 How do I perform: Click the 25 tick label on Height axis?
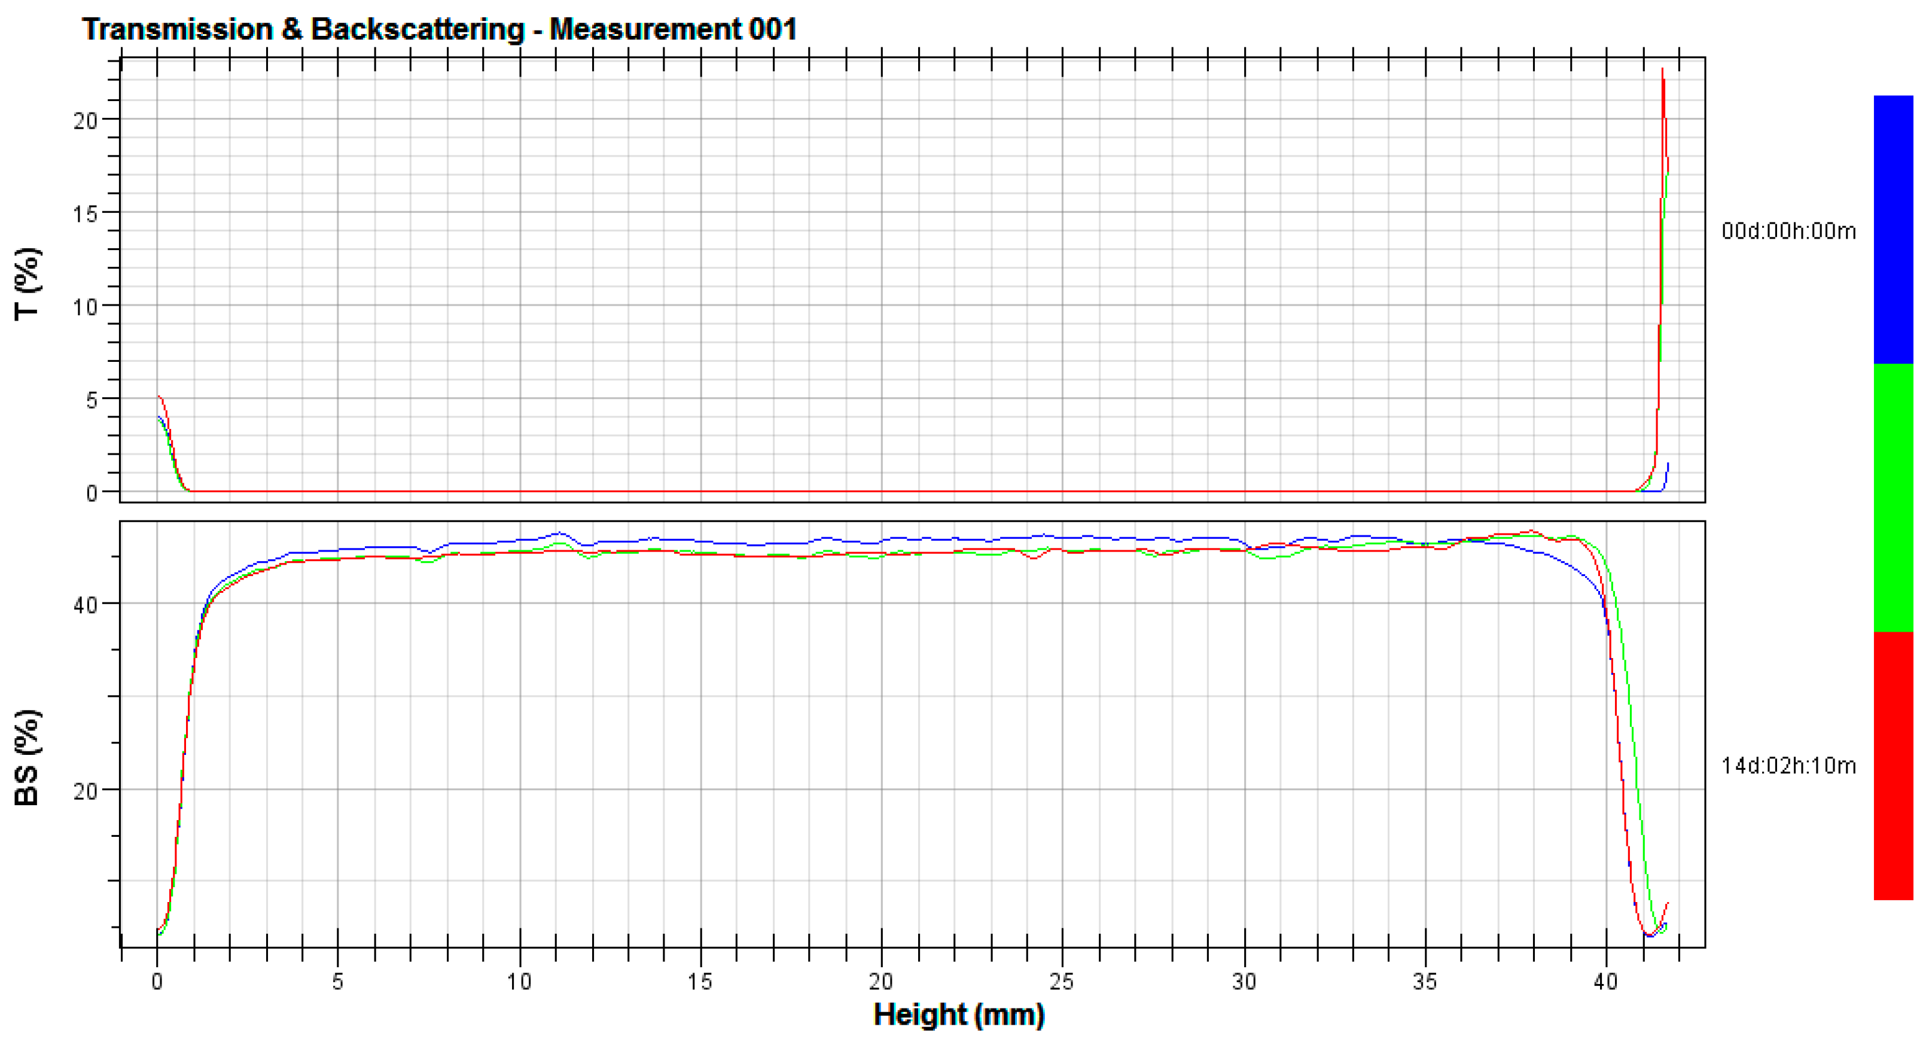tap(1061, 981)
